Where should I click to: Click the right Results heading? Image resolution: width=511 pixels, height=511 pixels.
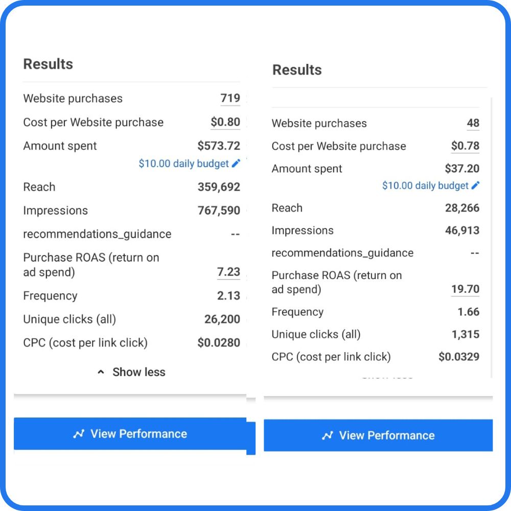click(297, 69)
